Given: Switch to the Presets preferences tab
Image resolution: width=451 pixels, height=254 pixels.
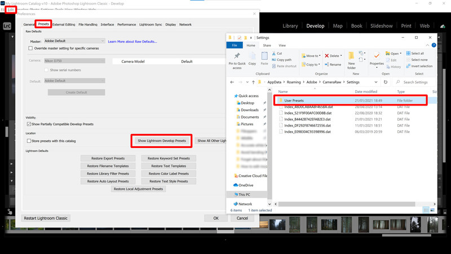Looking at the screenshot, I should tap(43, 24).
